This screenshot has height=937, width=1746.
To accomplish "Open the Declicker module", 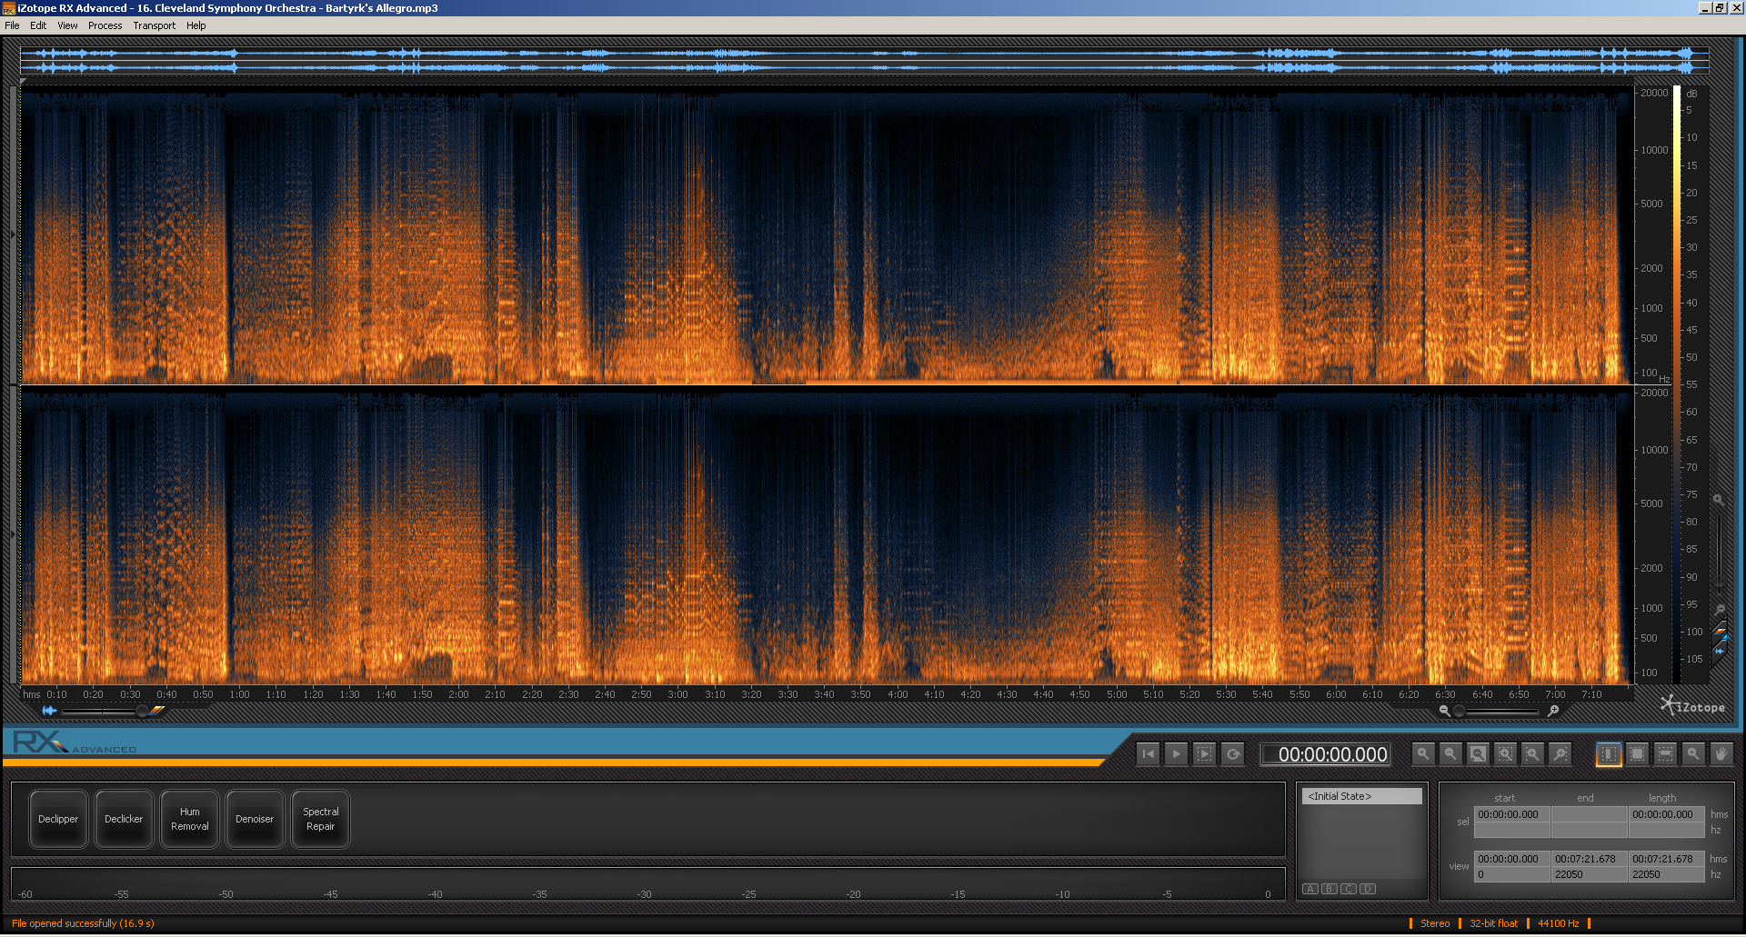I will pos(124,819).
